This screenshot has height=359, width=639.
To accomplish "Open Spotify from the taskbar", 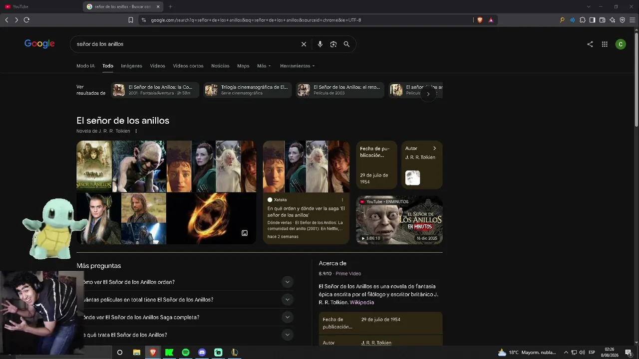I will pyautogui.click(x=186, y=353).
